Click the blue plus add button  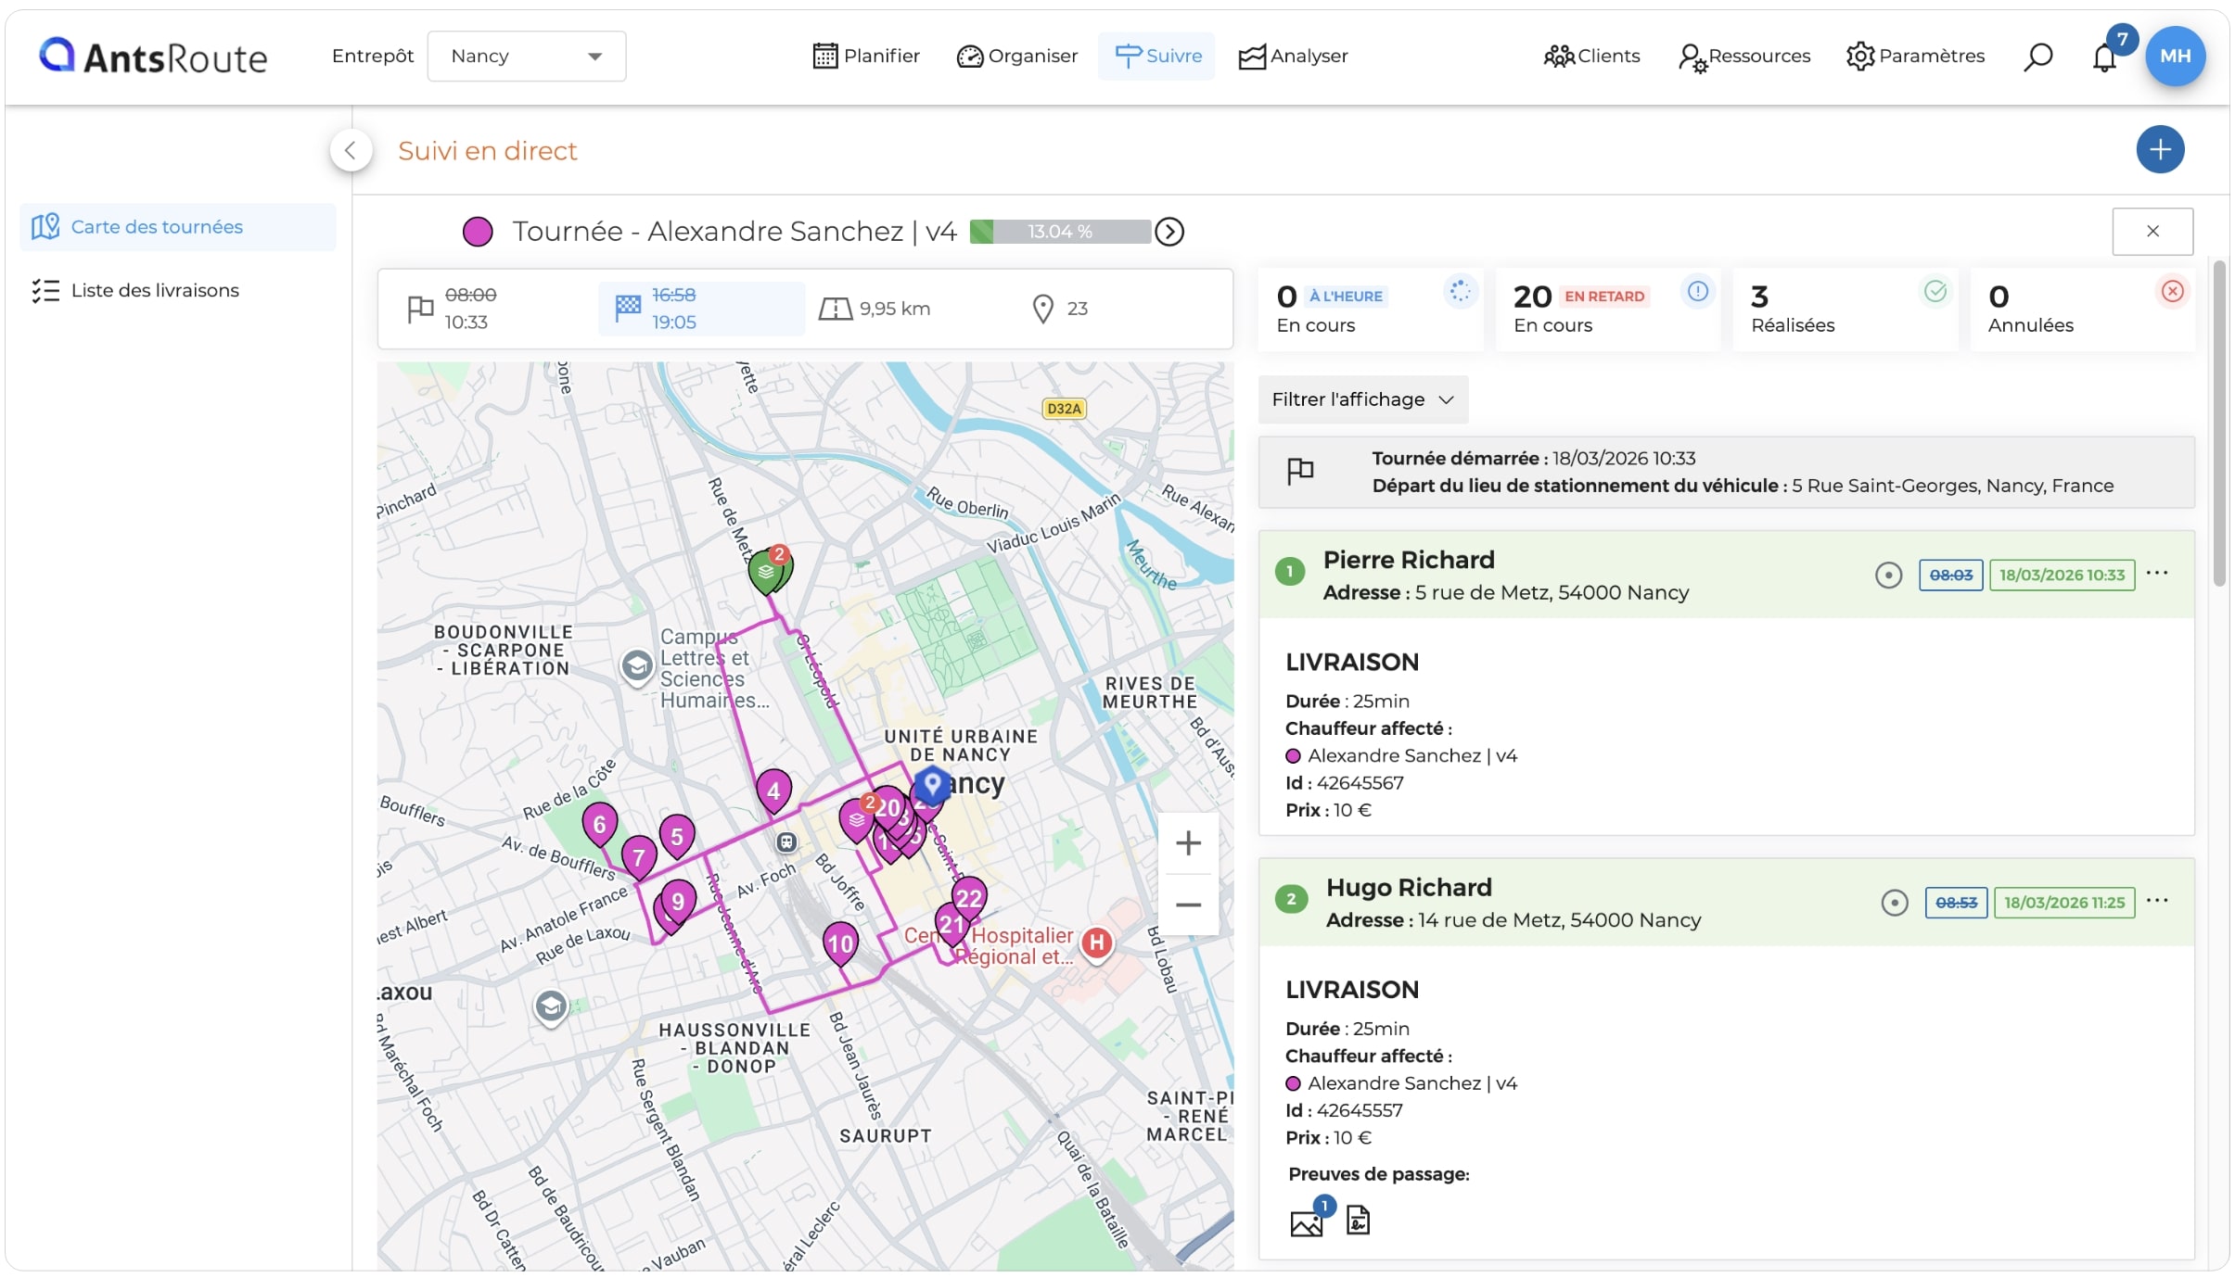click(2160, 149)
